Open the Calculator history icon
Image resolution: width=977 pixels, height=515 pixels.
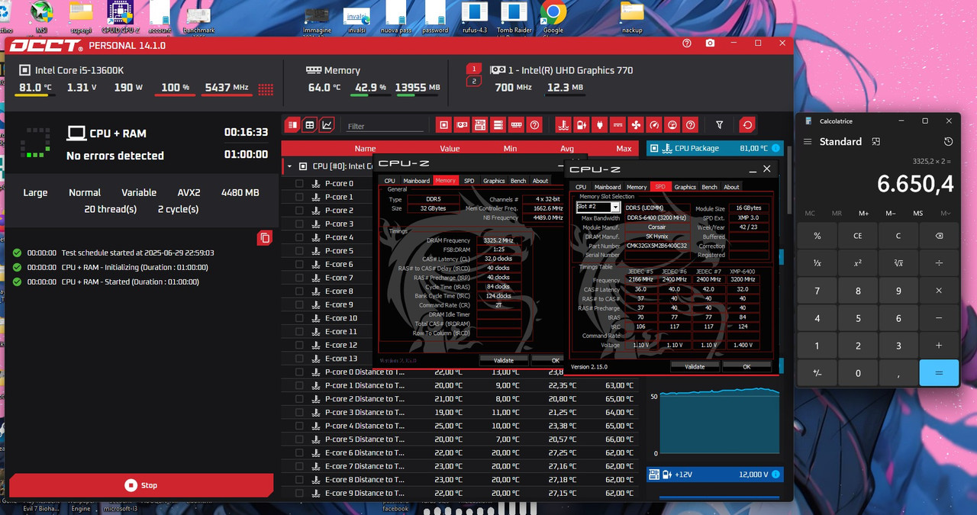[x=948, y=142]
